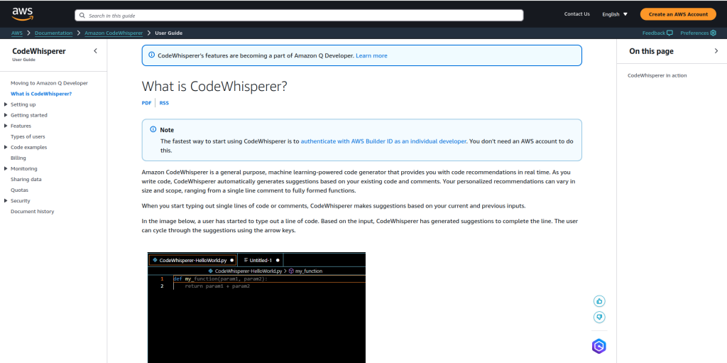Viewport: 727px width, 363px height.
Task: Expand the Monitoring section
Action: point(6,168)
